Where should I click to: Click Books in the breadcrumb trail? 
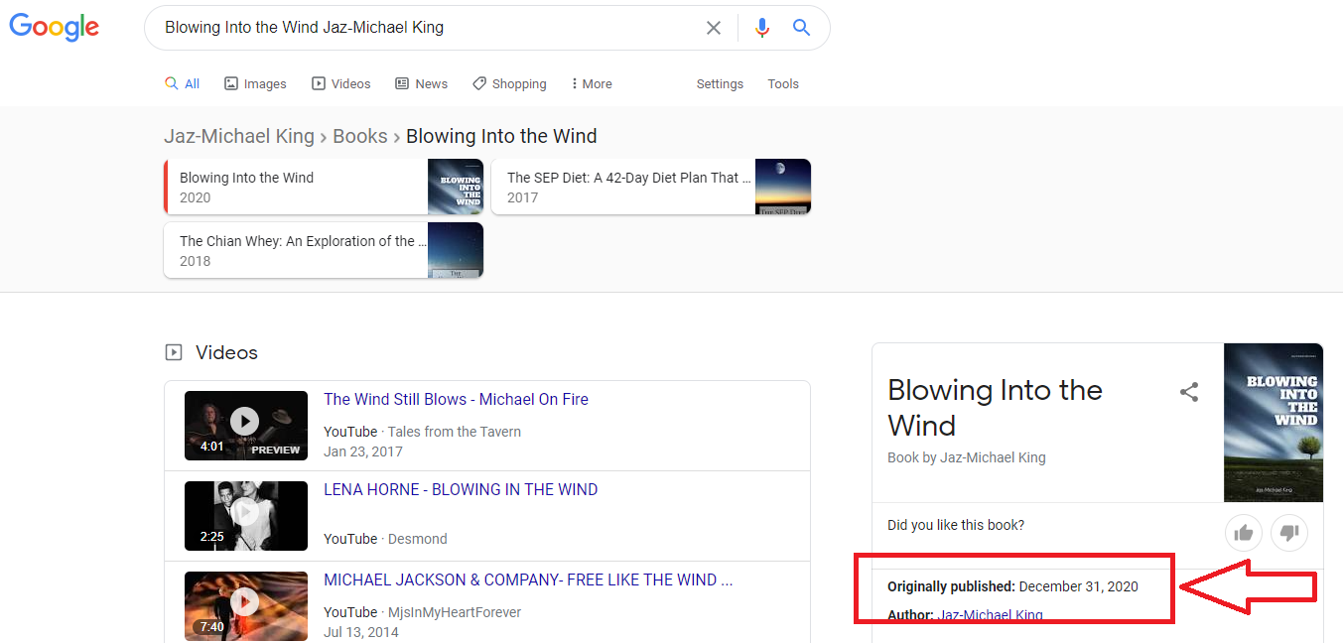(x=359, y=136)
